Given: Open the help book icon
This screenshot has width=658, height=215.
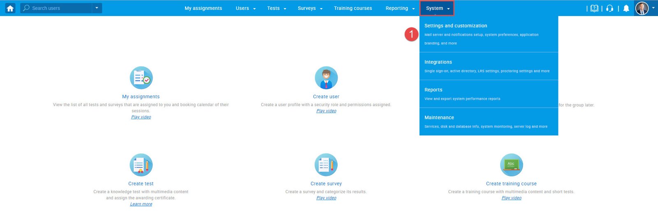Looking at the screenshot, I should (x=594, y=8).
